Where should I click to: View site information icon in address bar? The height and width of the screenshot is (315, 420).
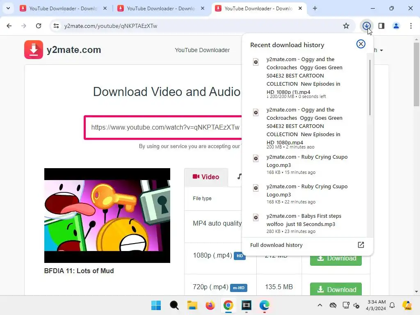[x=56, y=26]
